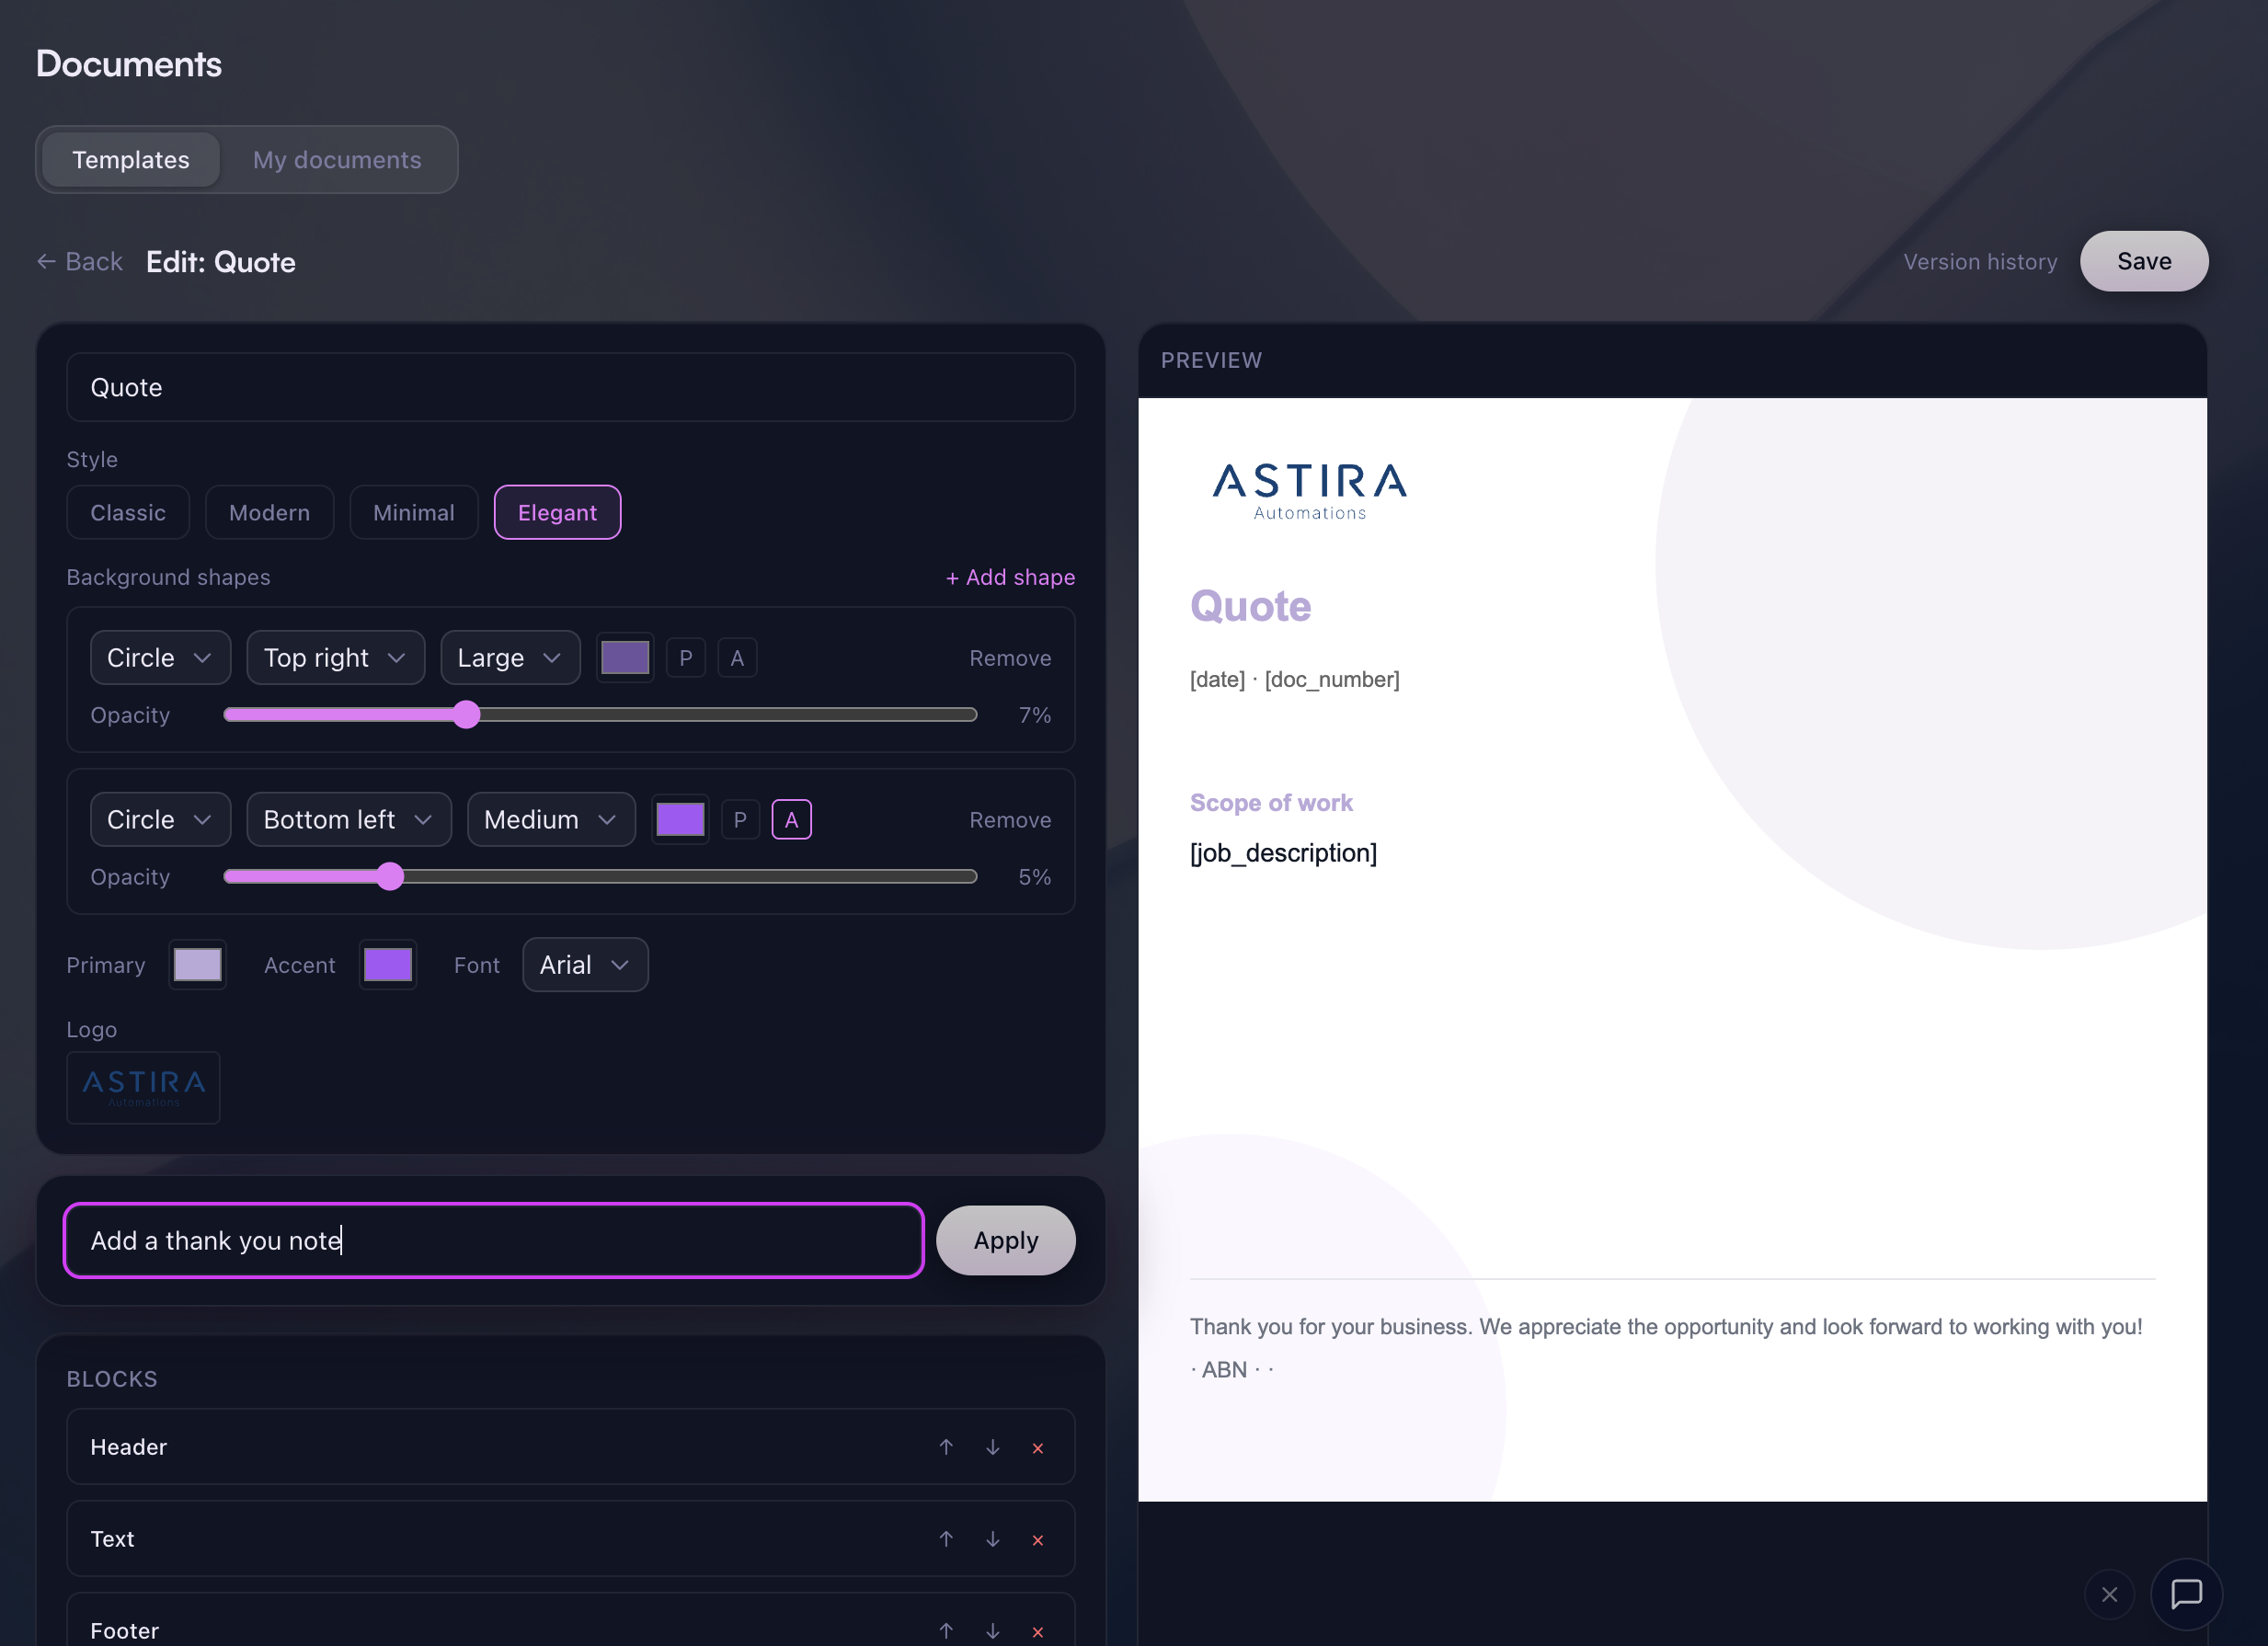Image resolution: width=2268 pixels, height=1646 pixels.
Task: Open the Large size dropdown
Action: tap(510, 658)
